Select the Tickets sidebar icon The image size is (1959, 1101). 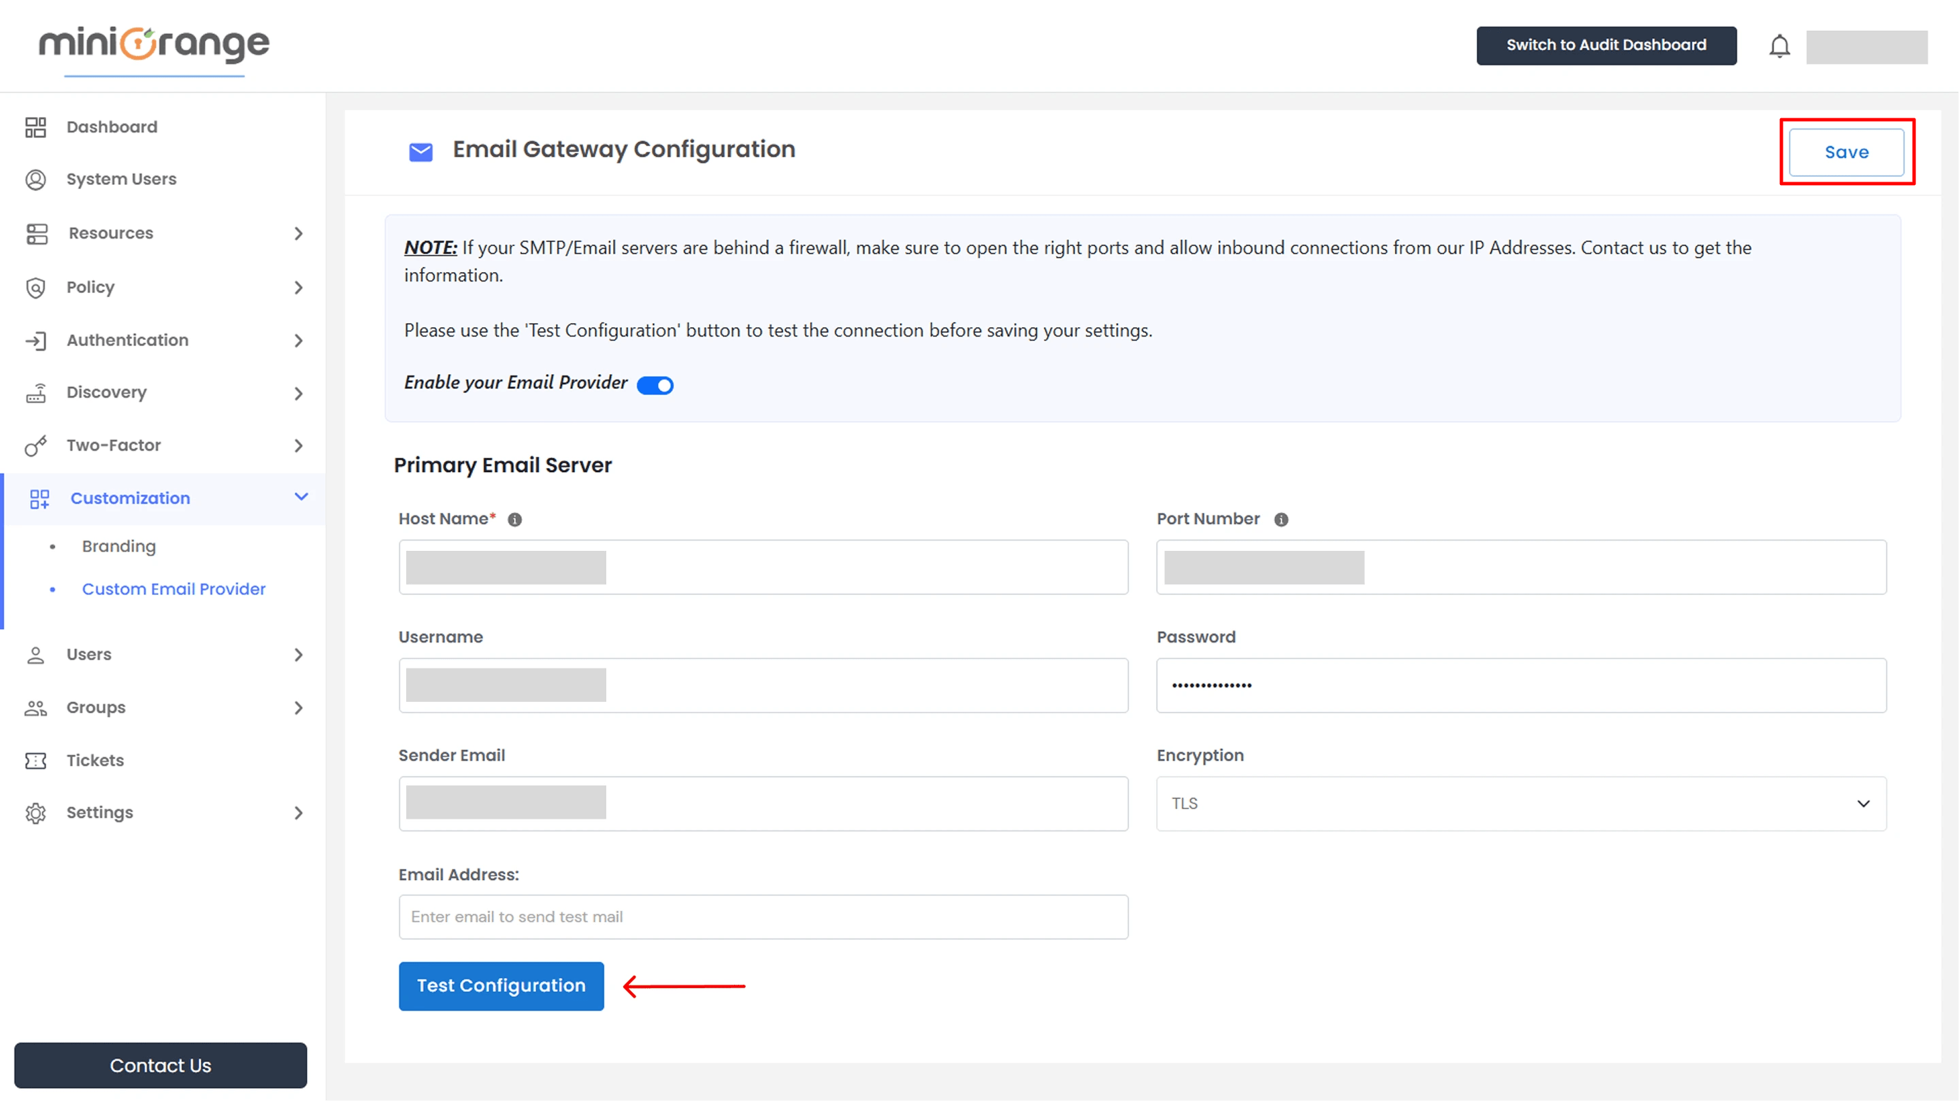36,760
